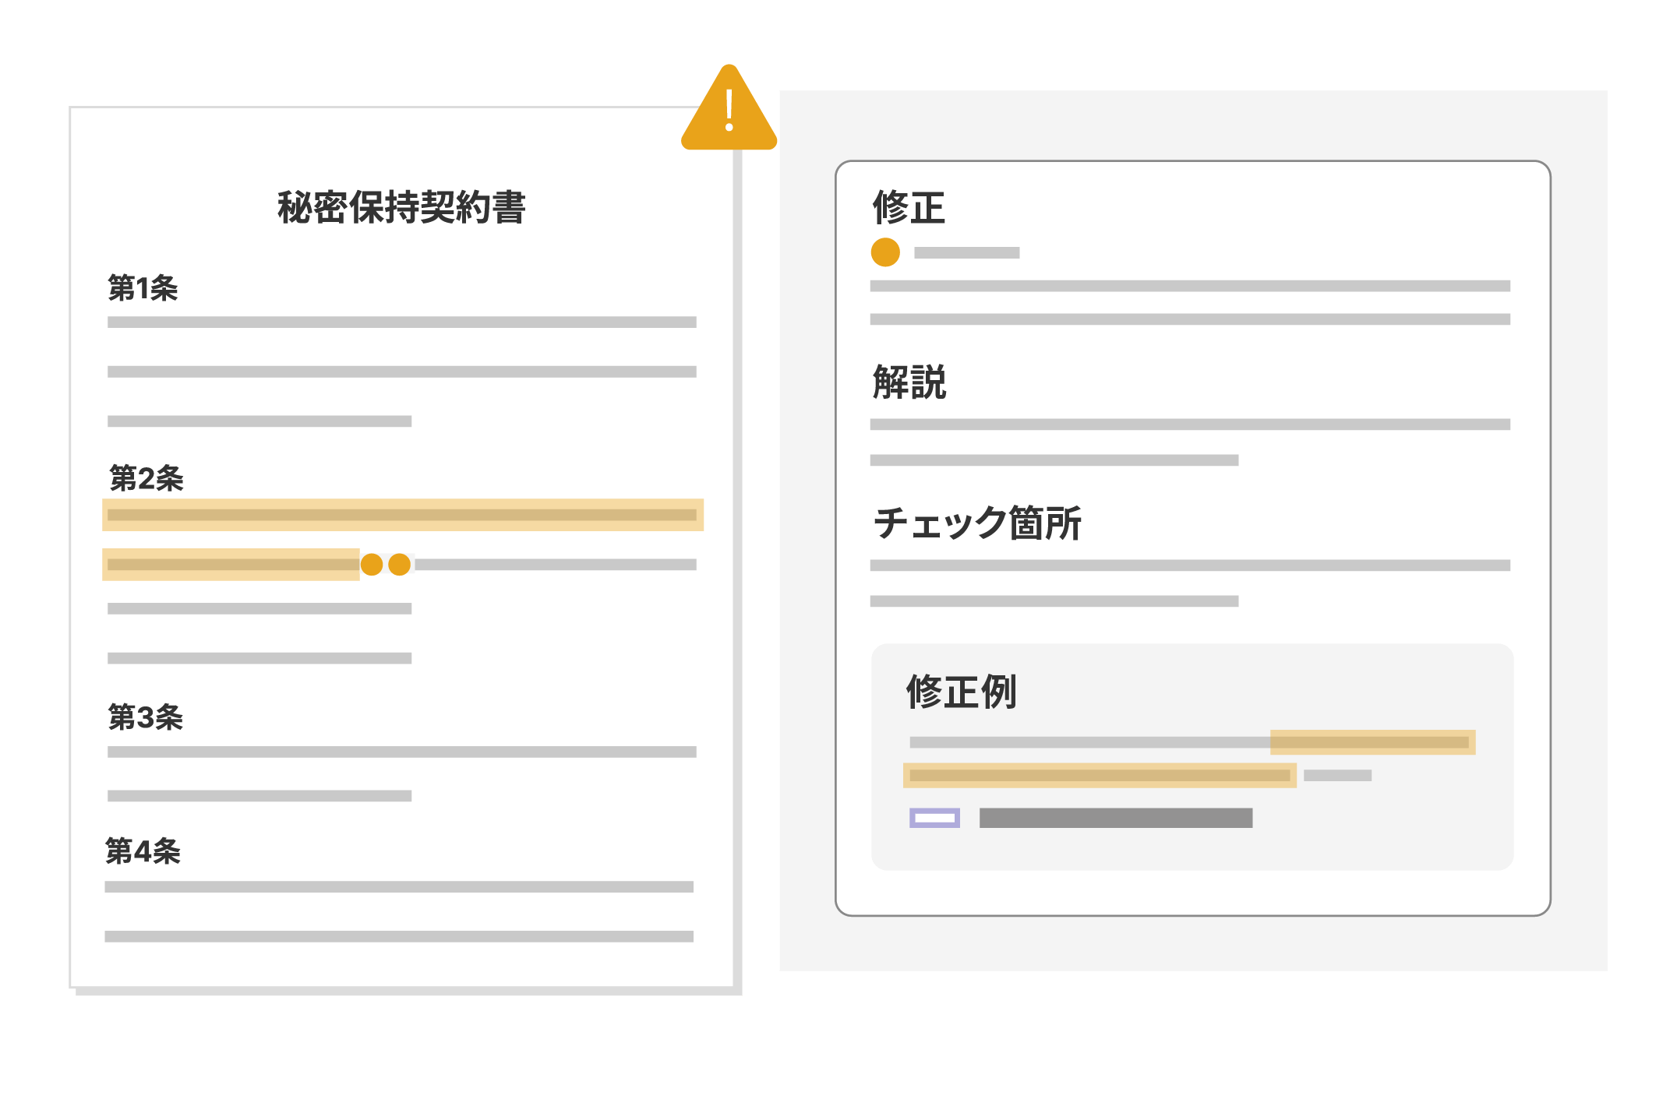Click the first orange dot marker in 第2条
The height and width of the screenshot is (1113, 1670).
pos(372,565)
